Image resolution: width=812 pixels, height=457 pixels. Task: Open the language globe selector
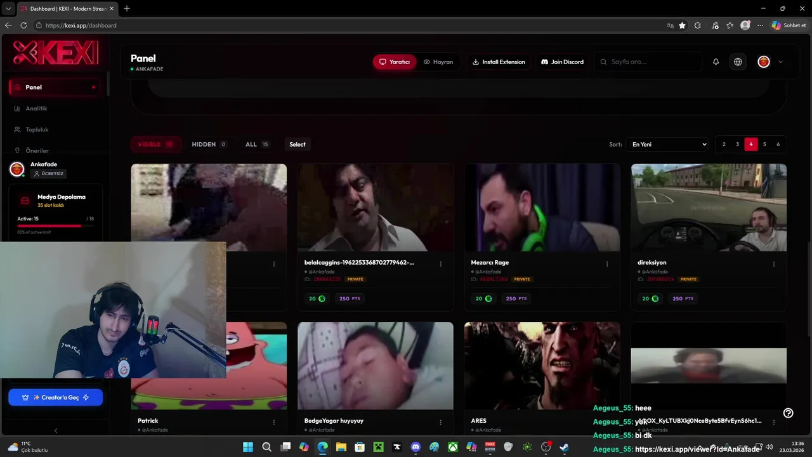point(738,62)
